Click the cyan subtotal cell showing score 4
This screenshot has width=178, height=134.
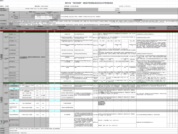click(55, 111)
